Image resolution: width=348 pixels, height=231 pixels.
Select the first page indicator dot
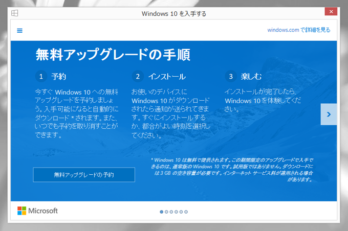click(162, 212)
